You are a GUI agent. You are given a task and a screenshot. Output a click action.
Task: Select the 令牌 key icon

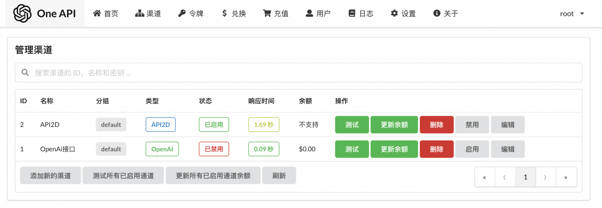point(182,14)
